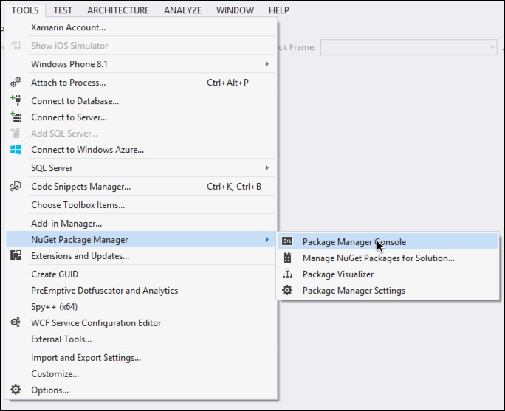This screenshot has height=411, width=505.
Task: Open the TOOLS menu
Action: pos(25,10)
